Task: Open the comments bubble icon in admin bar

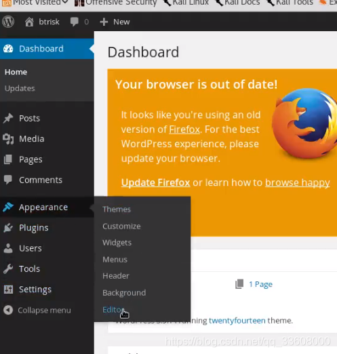Action: pos(74,22)
